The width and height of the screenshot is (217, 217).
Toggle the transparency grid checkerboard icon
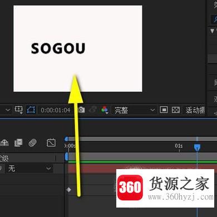coord(176,110)
